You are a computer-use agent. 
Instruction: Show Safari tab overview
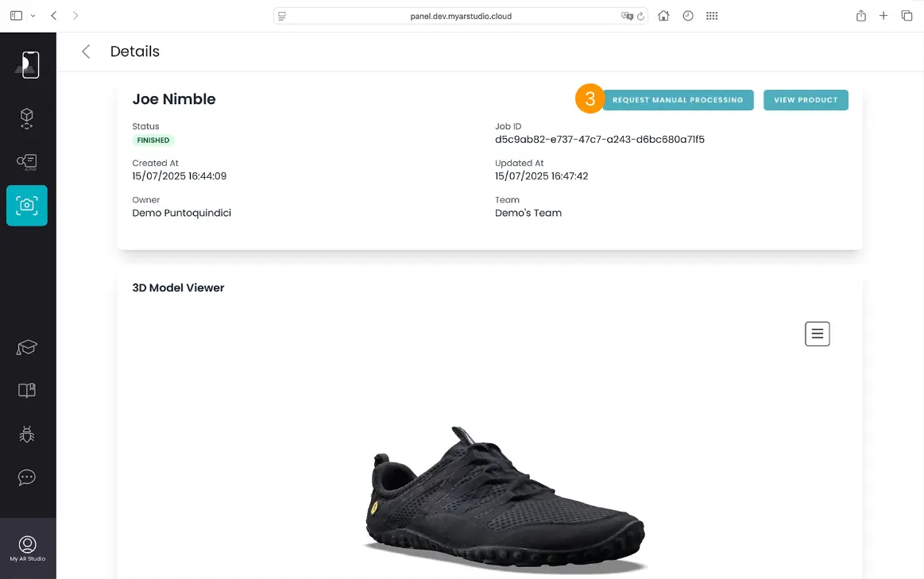(907, 16)
